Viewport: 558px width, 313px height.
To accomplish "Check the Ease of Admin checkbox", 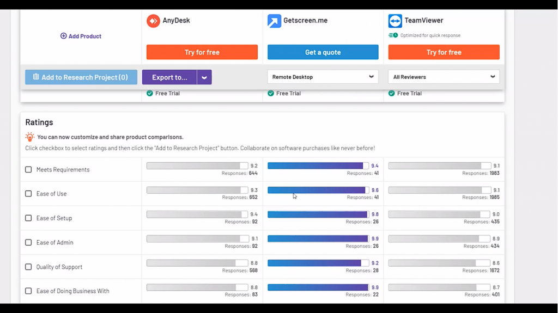I will coord(28,243).
